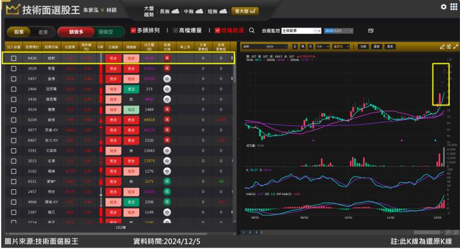The image size is (460, 250).
Task: Check the watchlist box for 2387
Action: pyautogui.click(x=13, y=212)
